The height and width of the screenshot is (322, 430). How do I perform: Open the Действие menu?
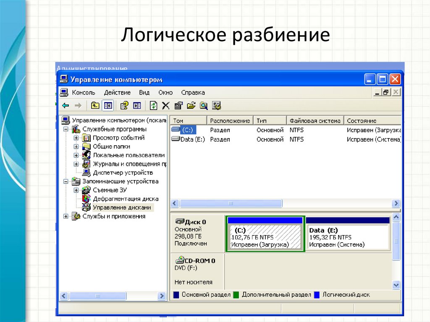117,92
